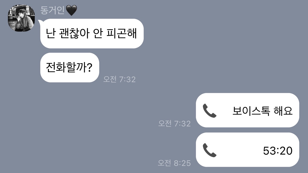Viewport: 308px width, 173px height.
Task: Click the word 난 starting first message
Action: point(51,33)
